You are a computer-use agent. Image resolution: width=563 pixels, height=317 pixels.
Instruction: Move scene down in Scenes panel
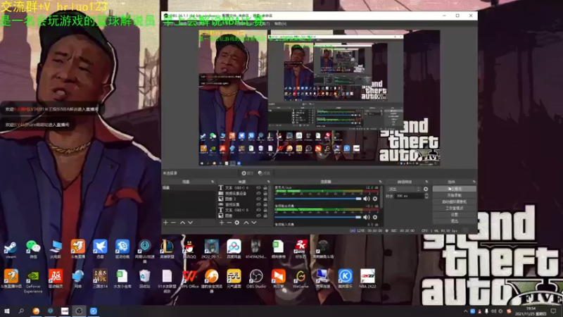coord(190,223)
